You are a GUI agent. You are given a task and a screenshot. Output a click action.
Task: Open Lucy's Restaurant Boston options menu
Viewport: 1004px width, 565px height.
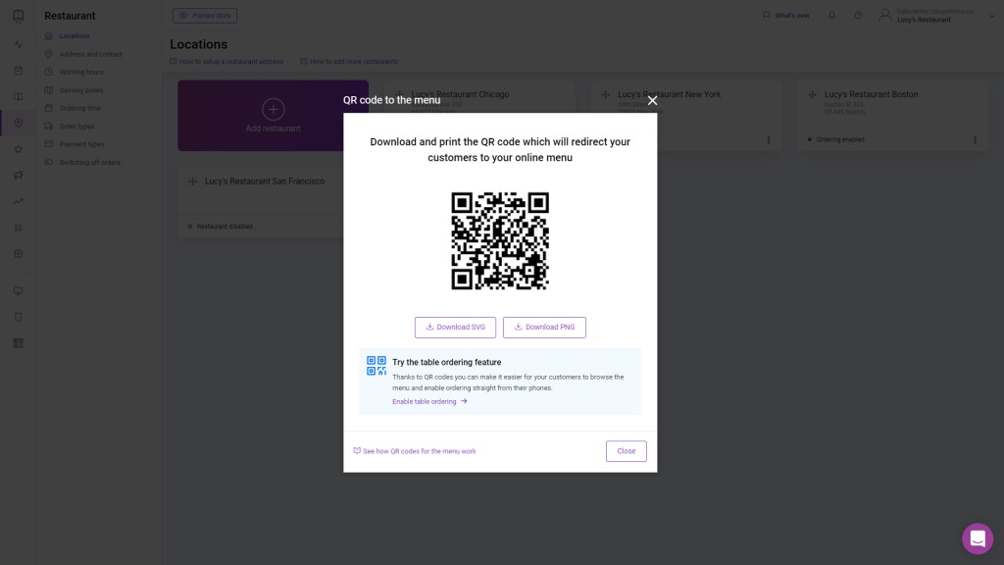975,139
